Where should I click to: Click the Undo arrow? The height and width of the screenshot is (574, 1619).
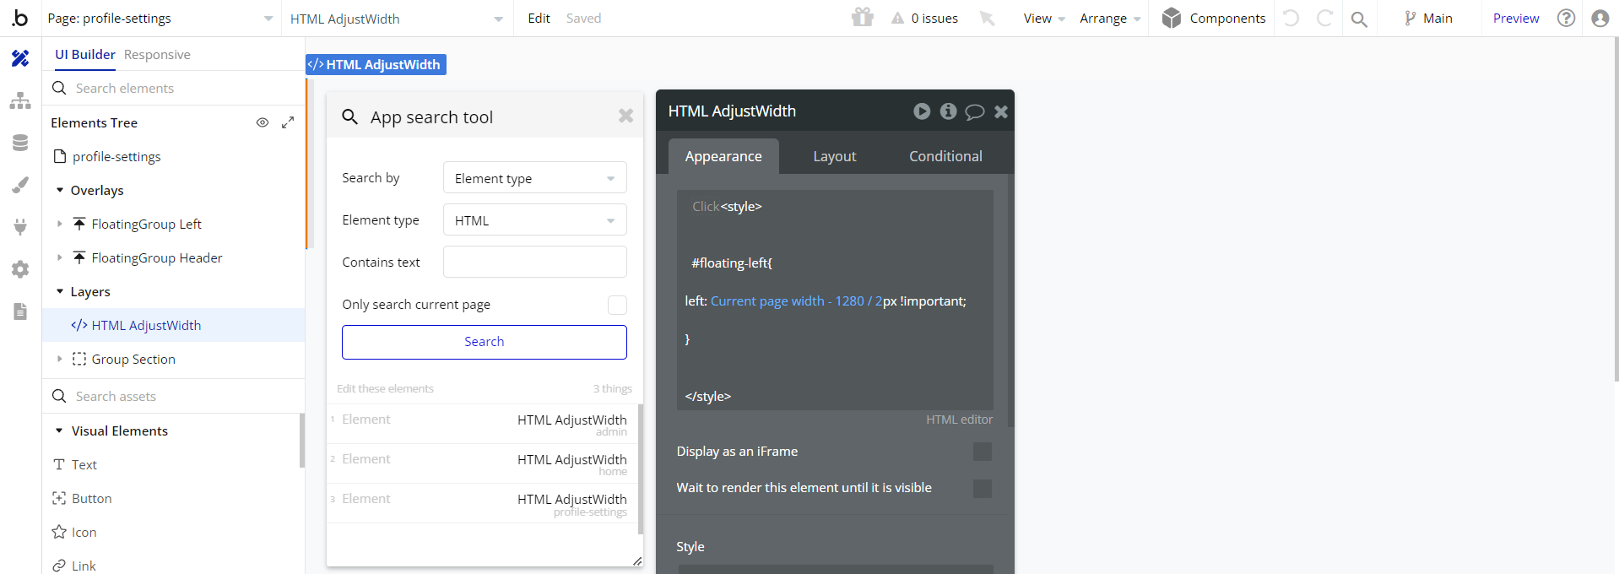(1291, 18)
